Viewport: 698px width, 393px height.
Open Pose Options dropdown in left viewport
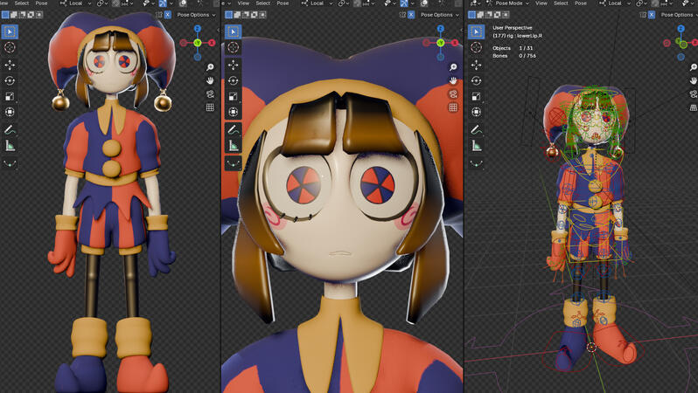(195, 15)
